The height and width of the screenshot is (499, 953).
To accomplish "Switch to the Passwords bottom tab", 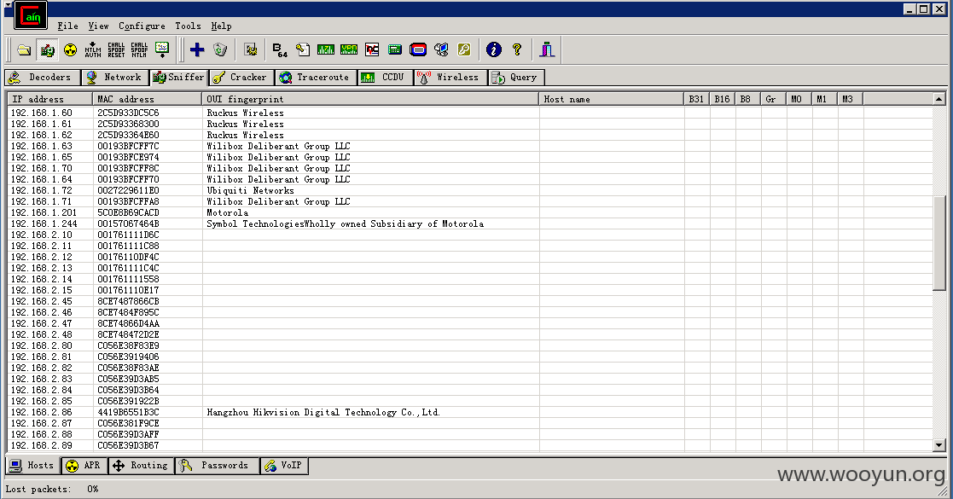I will pos(217,466).
